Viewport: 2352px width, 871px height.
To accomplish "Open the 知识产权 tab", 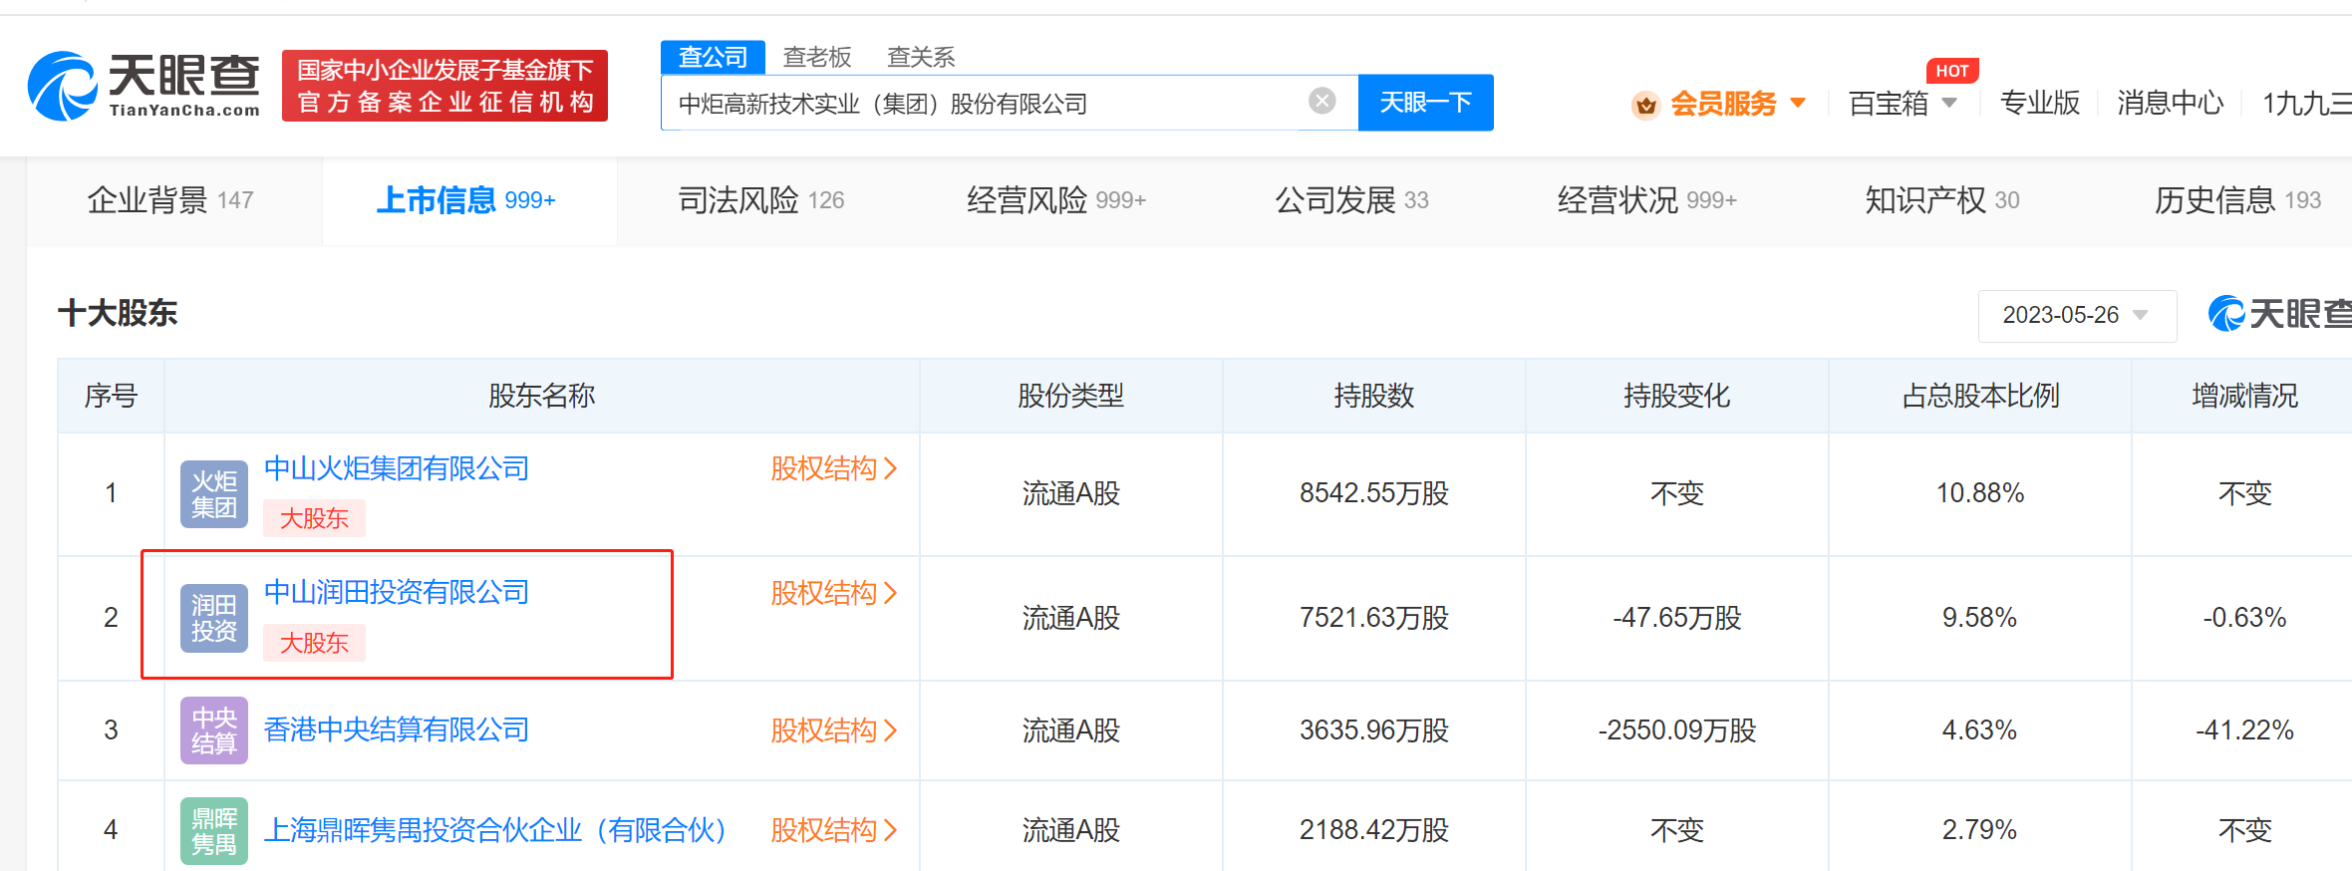I will pos(1942,200).
